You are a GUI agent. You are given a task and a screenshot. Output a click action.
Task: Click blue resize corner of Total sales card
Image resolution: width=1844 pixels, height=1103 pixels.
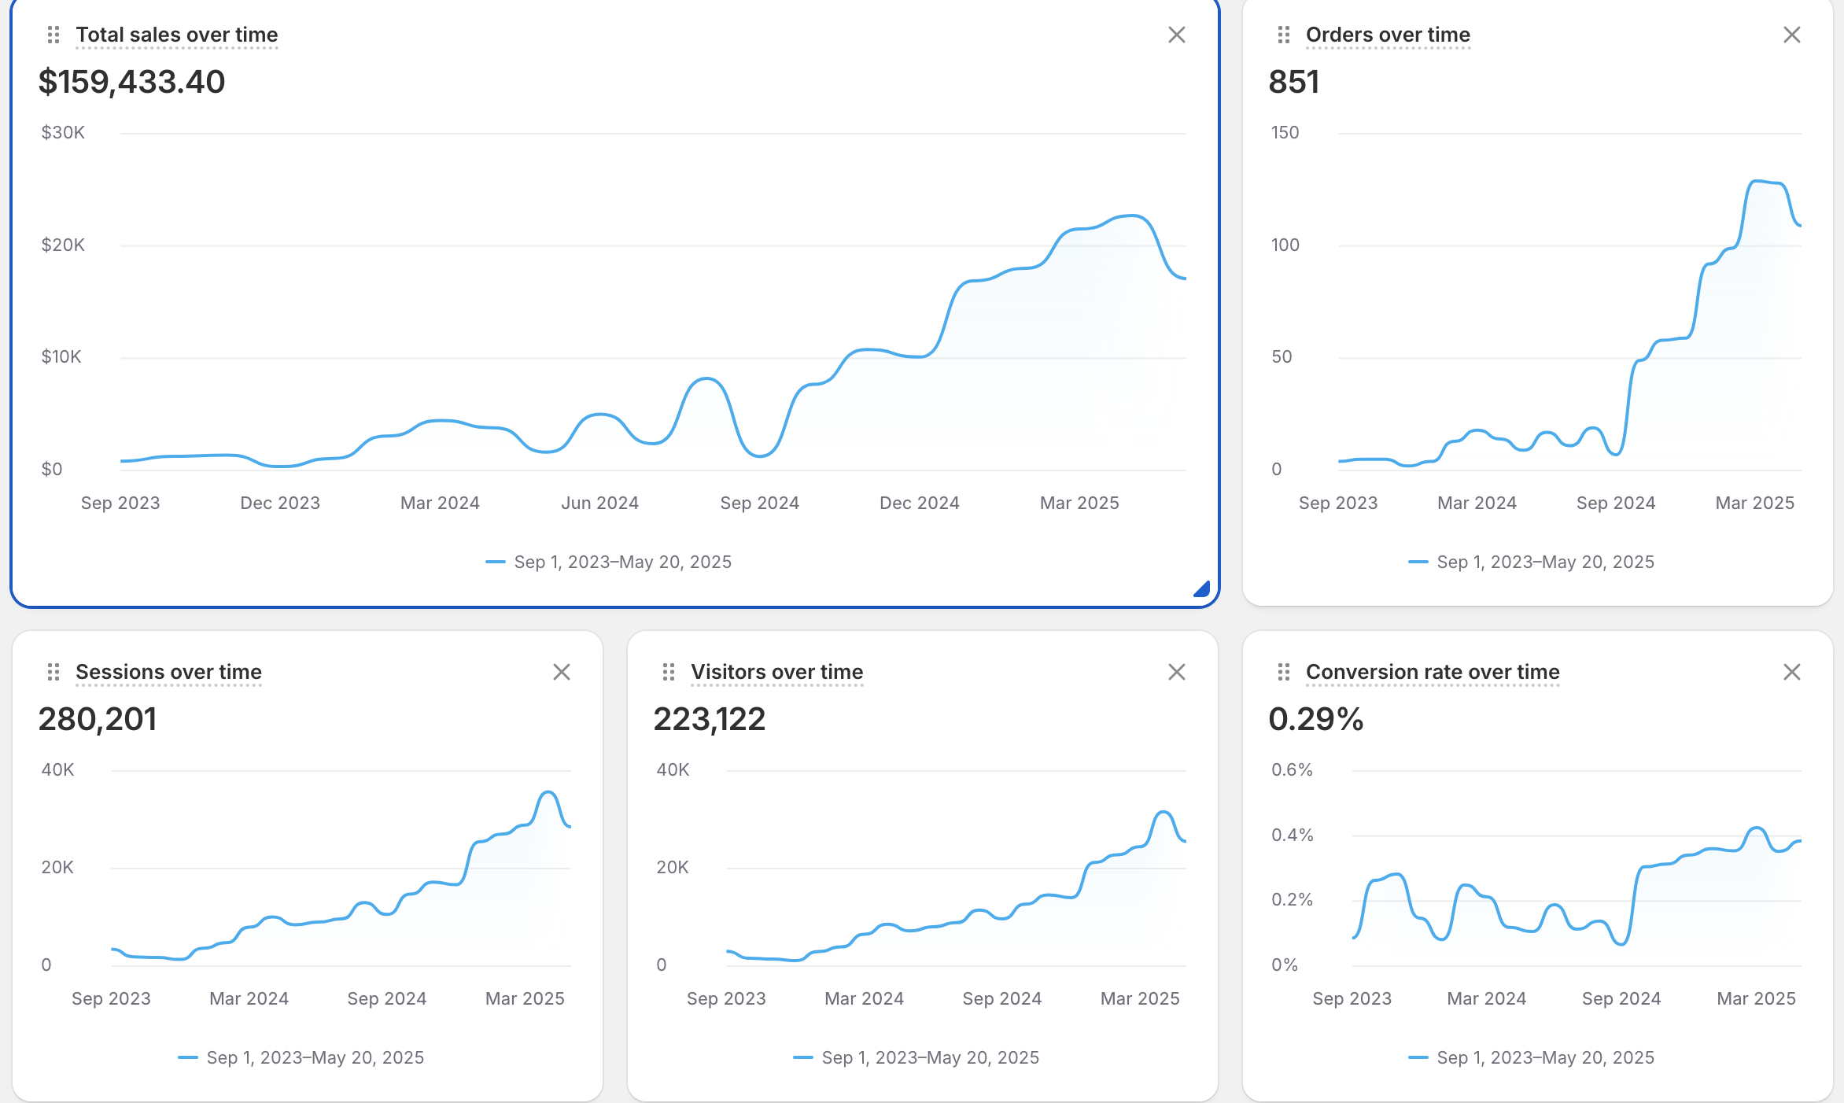tap(1202, 589)
